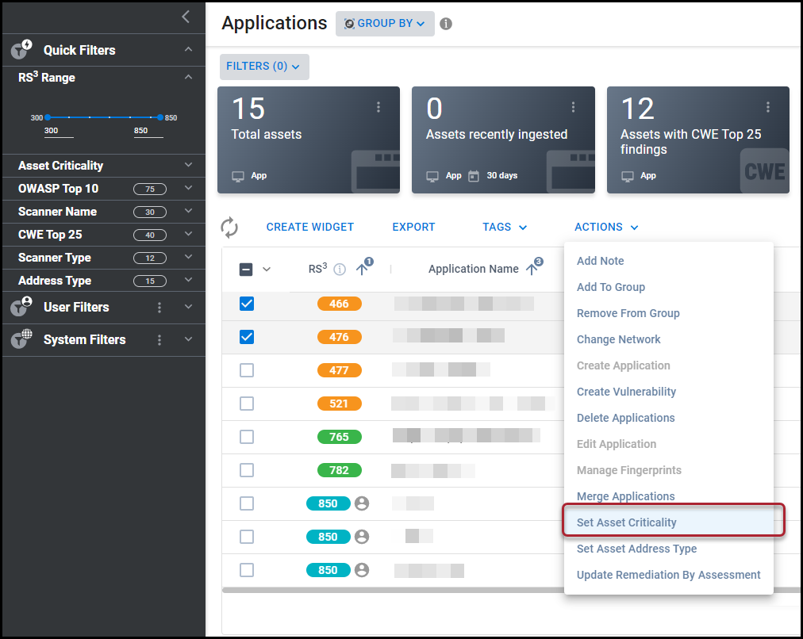The height and width of the screenshot is (639, 803).
Task: Click the EXPORT link above the table
Action: pyautogui.click(x=413, y=227)
